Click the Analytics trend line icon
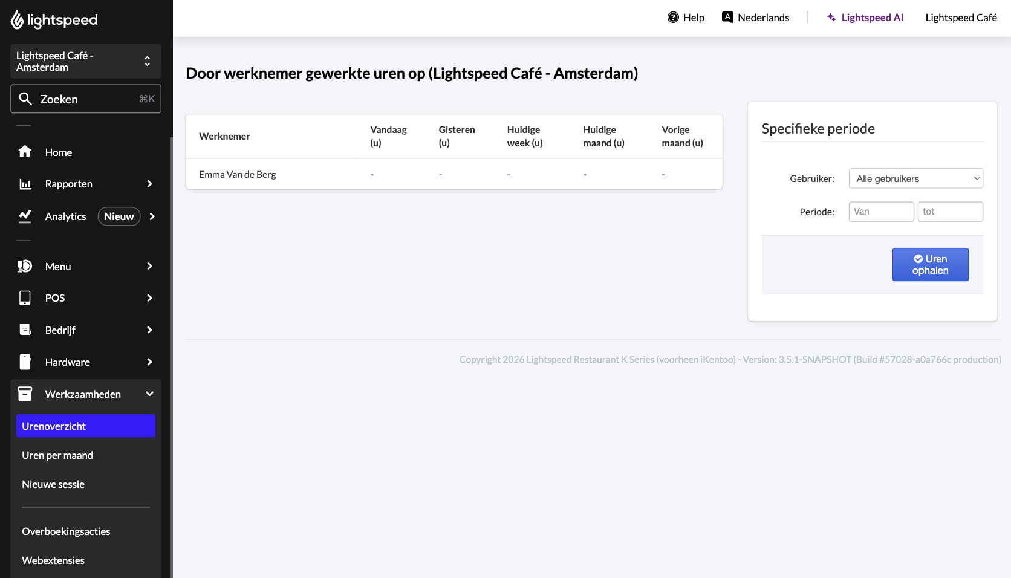Image resolution: width=1011 pixels, height=578 pixels. (x=25, y=216)
